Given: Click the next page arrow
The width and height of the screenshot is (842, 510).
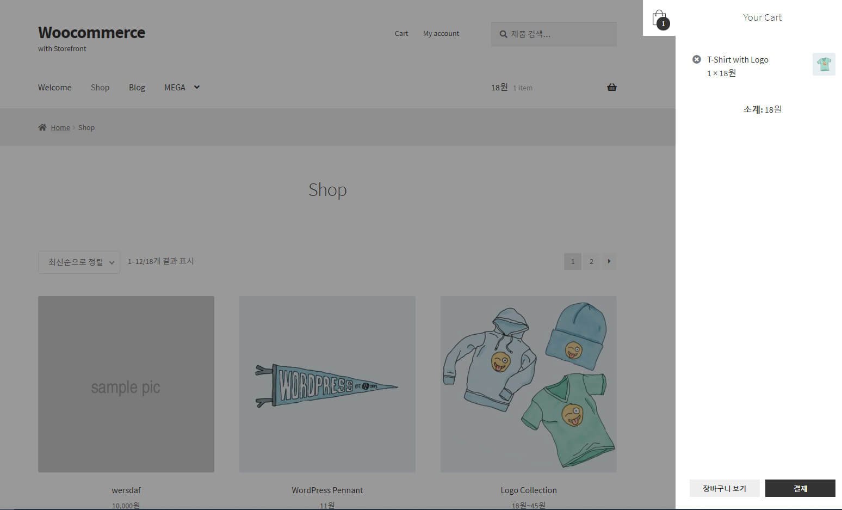Looking at the screenshot, I should [609, 261].
